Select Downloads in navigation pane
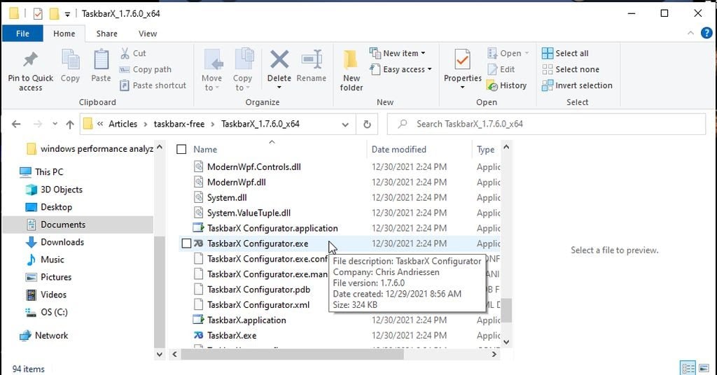The image size is (717, 375). [x=62, y=242]
